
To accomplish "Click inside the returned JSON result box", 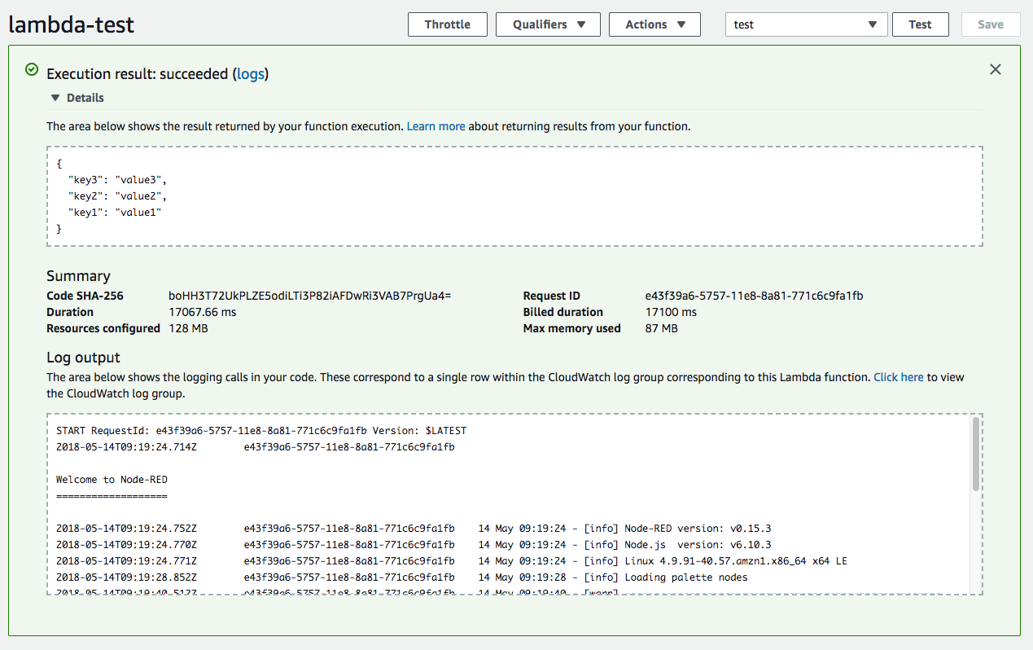I will click(514, 196).
